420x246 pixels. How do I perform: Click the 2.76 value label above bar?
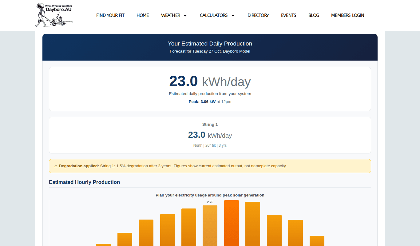click(210, 202)
